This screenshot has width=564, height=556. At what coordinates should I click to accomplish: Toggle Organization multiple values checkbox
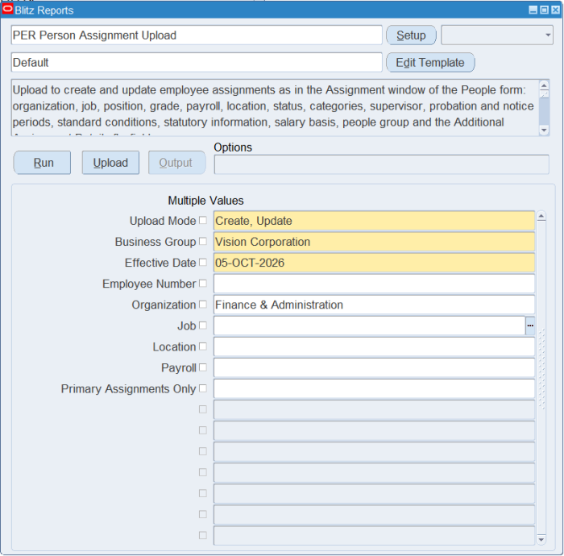click(203, 305)
